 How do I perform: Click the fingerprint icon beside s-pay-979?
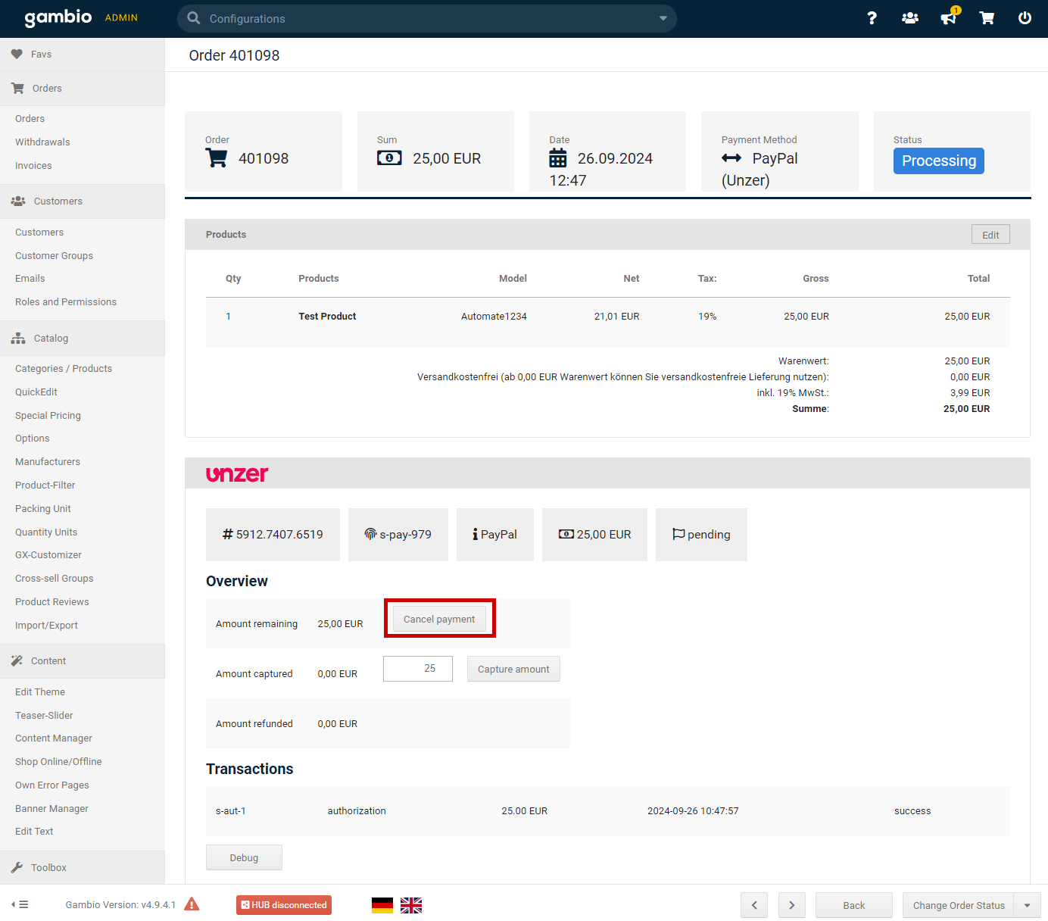(x=370, y=535)
